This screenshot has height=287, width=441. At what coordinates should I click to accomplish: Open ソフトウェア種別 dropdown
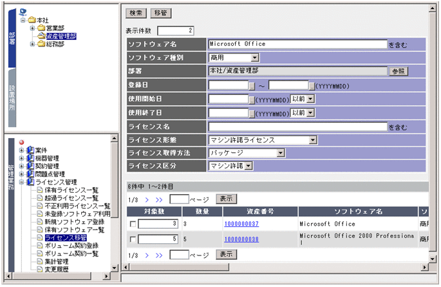(255, 58)
